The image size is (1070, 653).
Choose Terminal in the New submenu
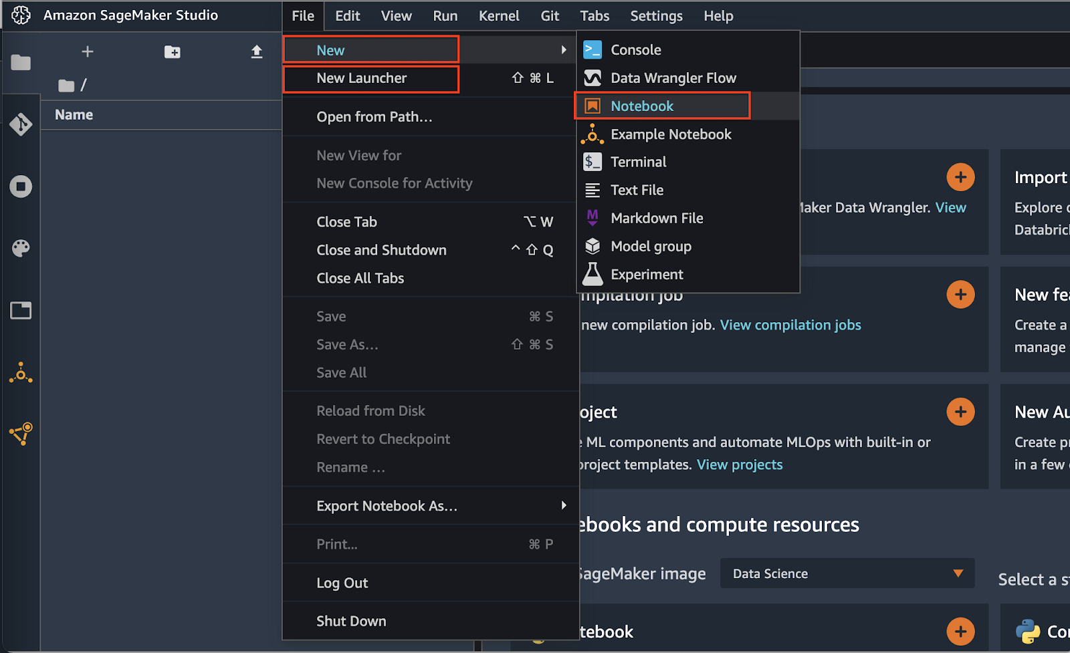click(x=638, y=162)
